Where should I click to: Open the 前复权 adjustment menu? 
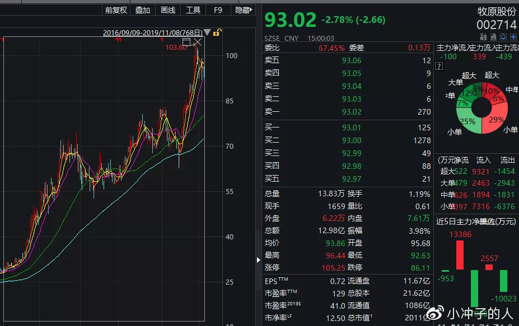[x=116, y=10]
